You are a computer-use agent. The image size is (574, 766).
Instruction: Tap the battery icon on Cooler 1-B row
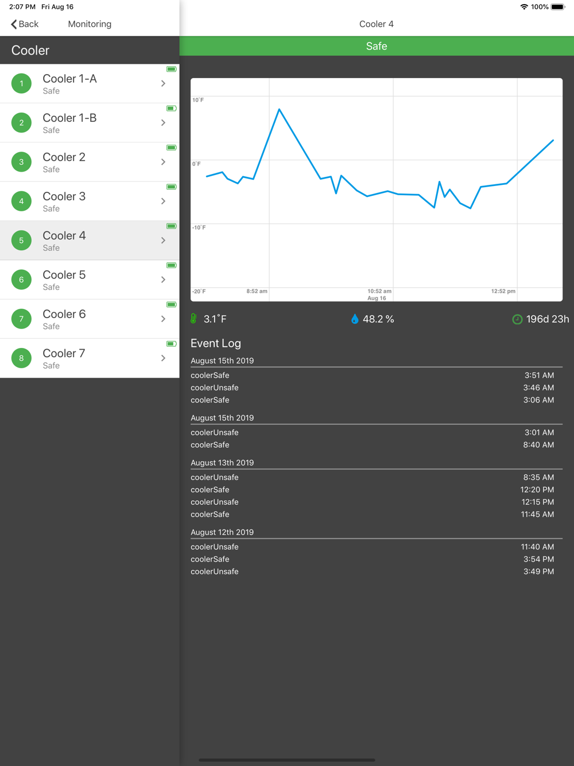(171, 109)
